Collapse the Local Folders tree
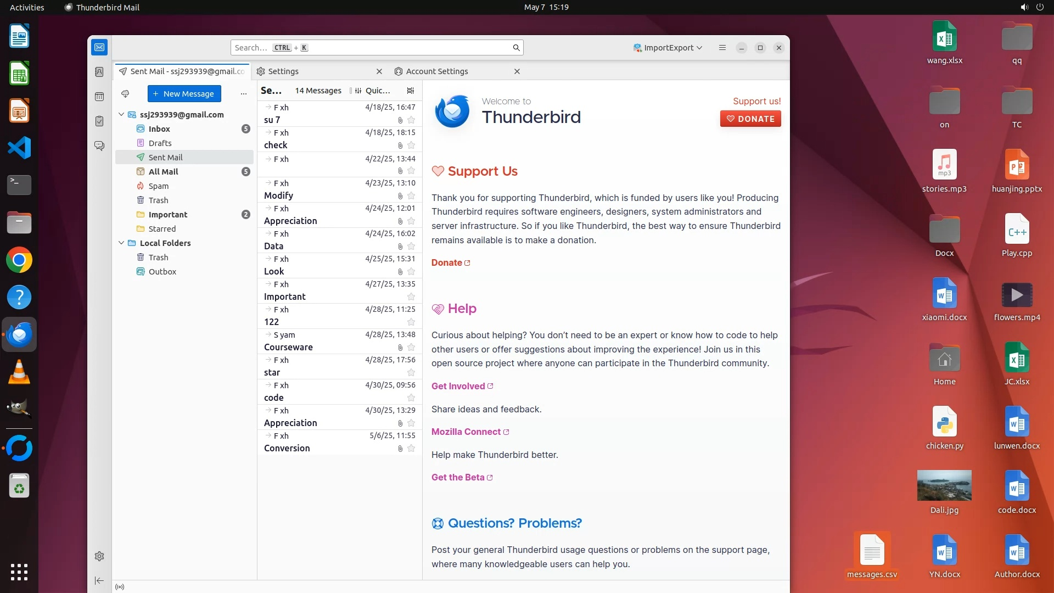The height and width of the screenshot is (593, 1054). tap(121, 243)
